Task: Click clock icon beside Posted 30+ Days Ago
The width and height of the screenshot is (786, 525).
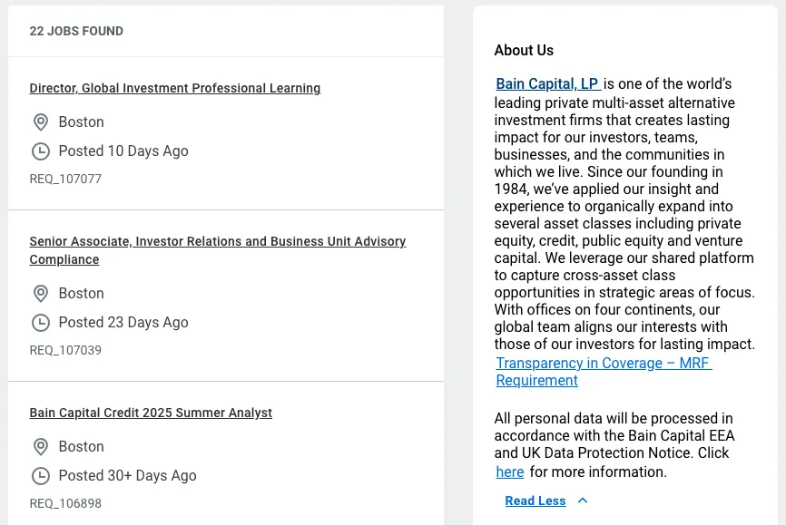Action: point(41,476)
